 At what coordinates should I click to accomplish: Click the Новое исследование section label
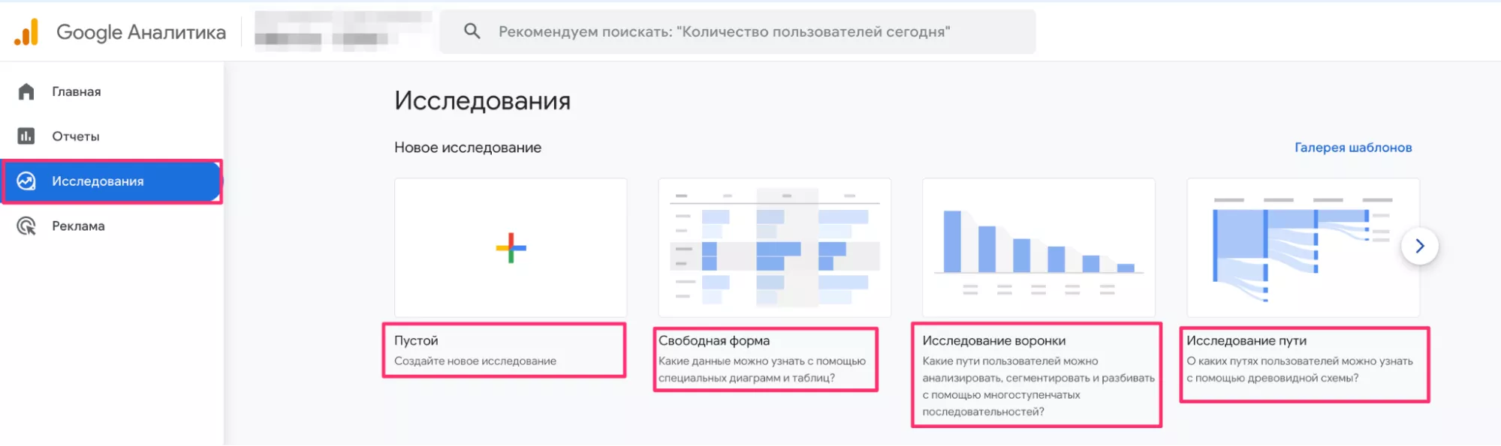pos(468,148)
